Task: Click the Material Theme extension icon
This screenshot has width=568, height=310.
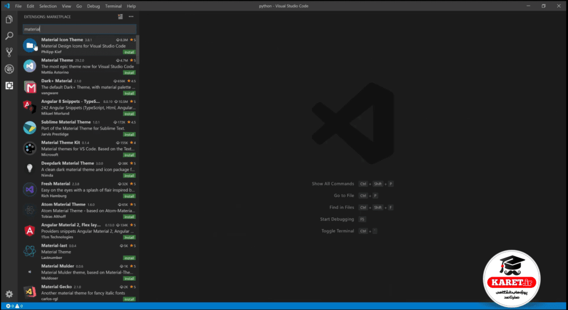Action: [x=30, y=66]
